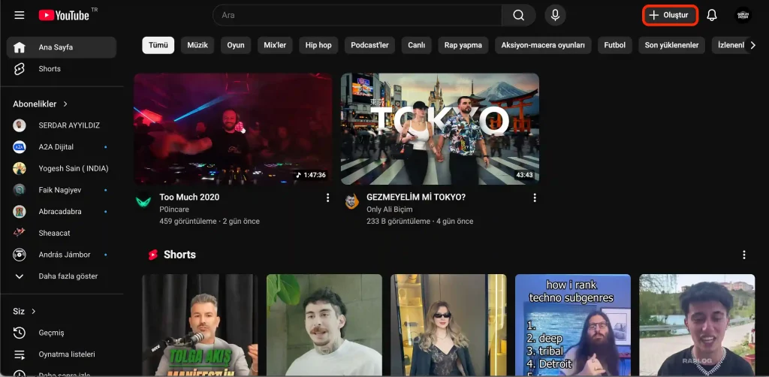Screen dimensions: 769x377
Task: Expand Daha fazla göster list
Action: (62, 276)
